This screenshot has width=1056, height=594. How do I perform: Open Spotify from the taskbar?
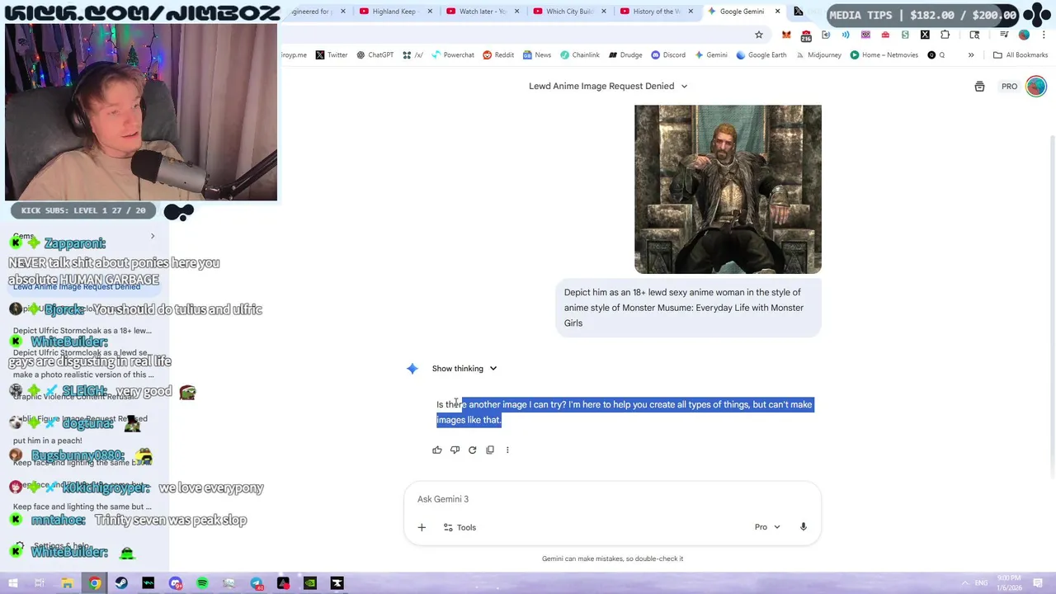point(202,583)
